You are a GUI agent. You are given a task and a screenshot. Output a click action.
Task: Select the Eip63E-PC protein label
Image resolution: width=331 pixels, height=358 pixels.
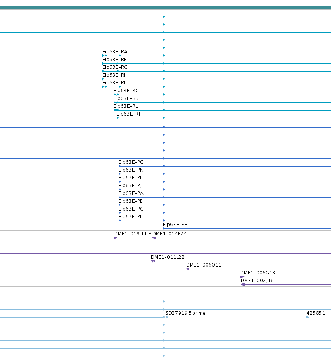[131, 162]
